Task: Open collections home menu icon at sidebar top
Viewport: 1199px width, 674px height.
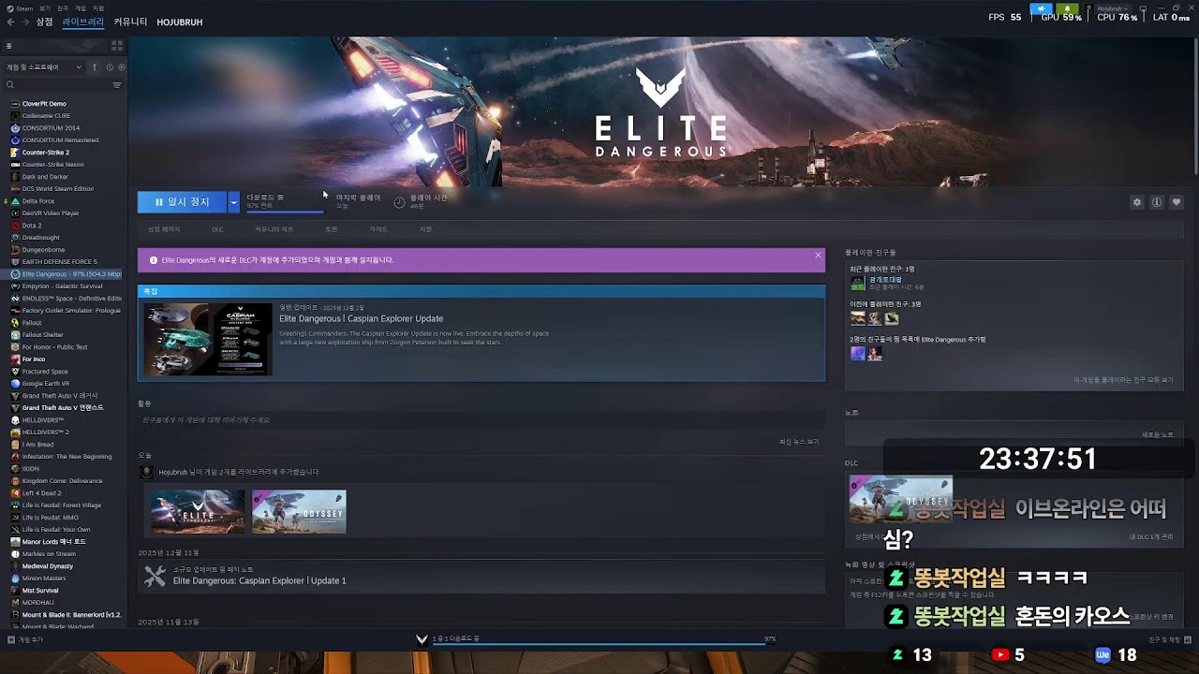Action: click(9, 45)
